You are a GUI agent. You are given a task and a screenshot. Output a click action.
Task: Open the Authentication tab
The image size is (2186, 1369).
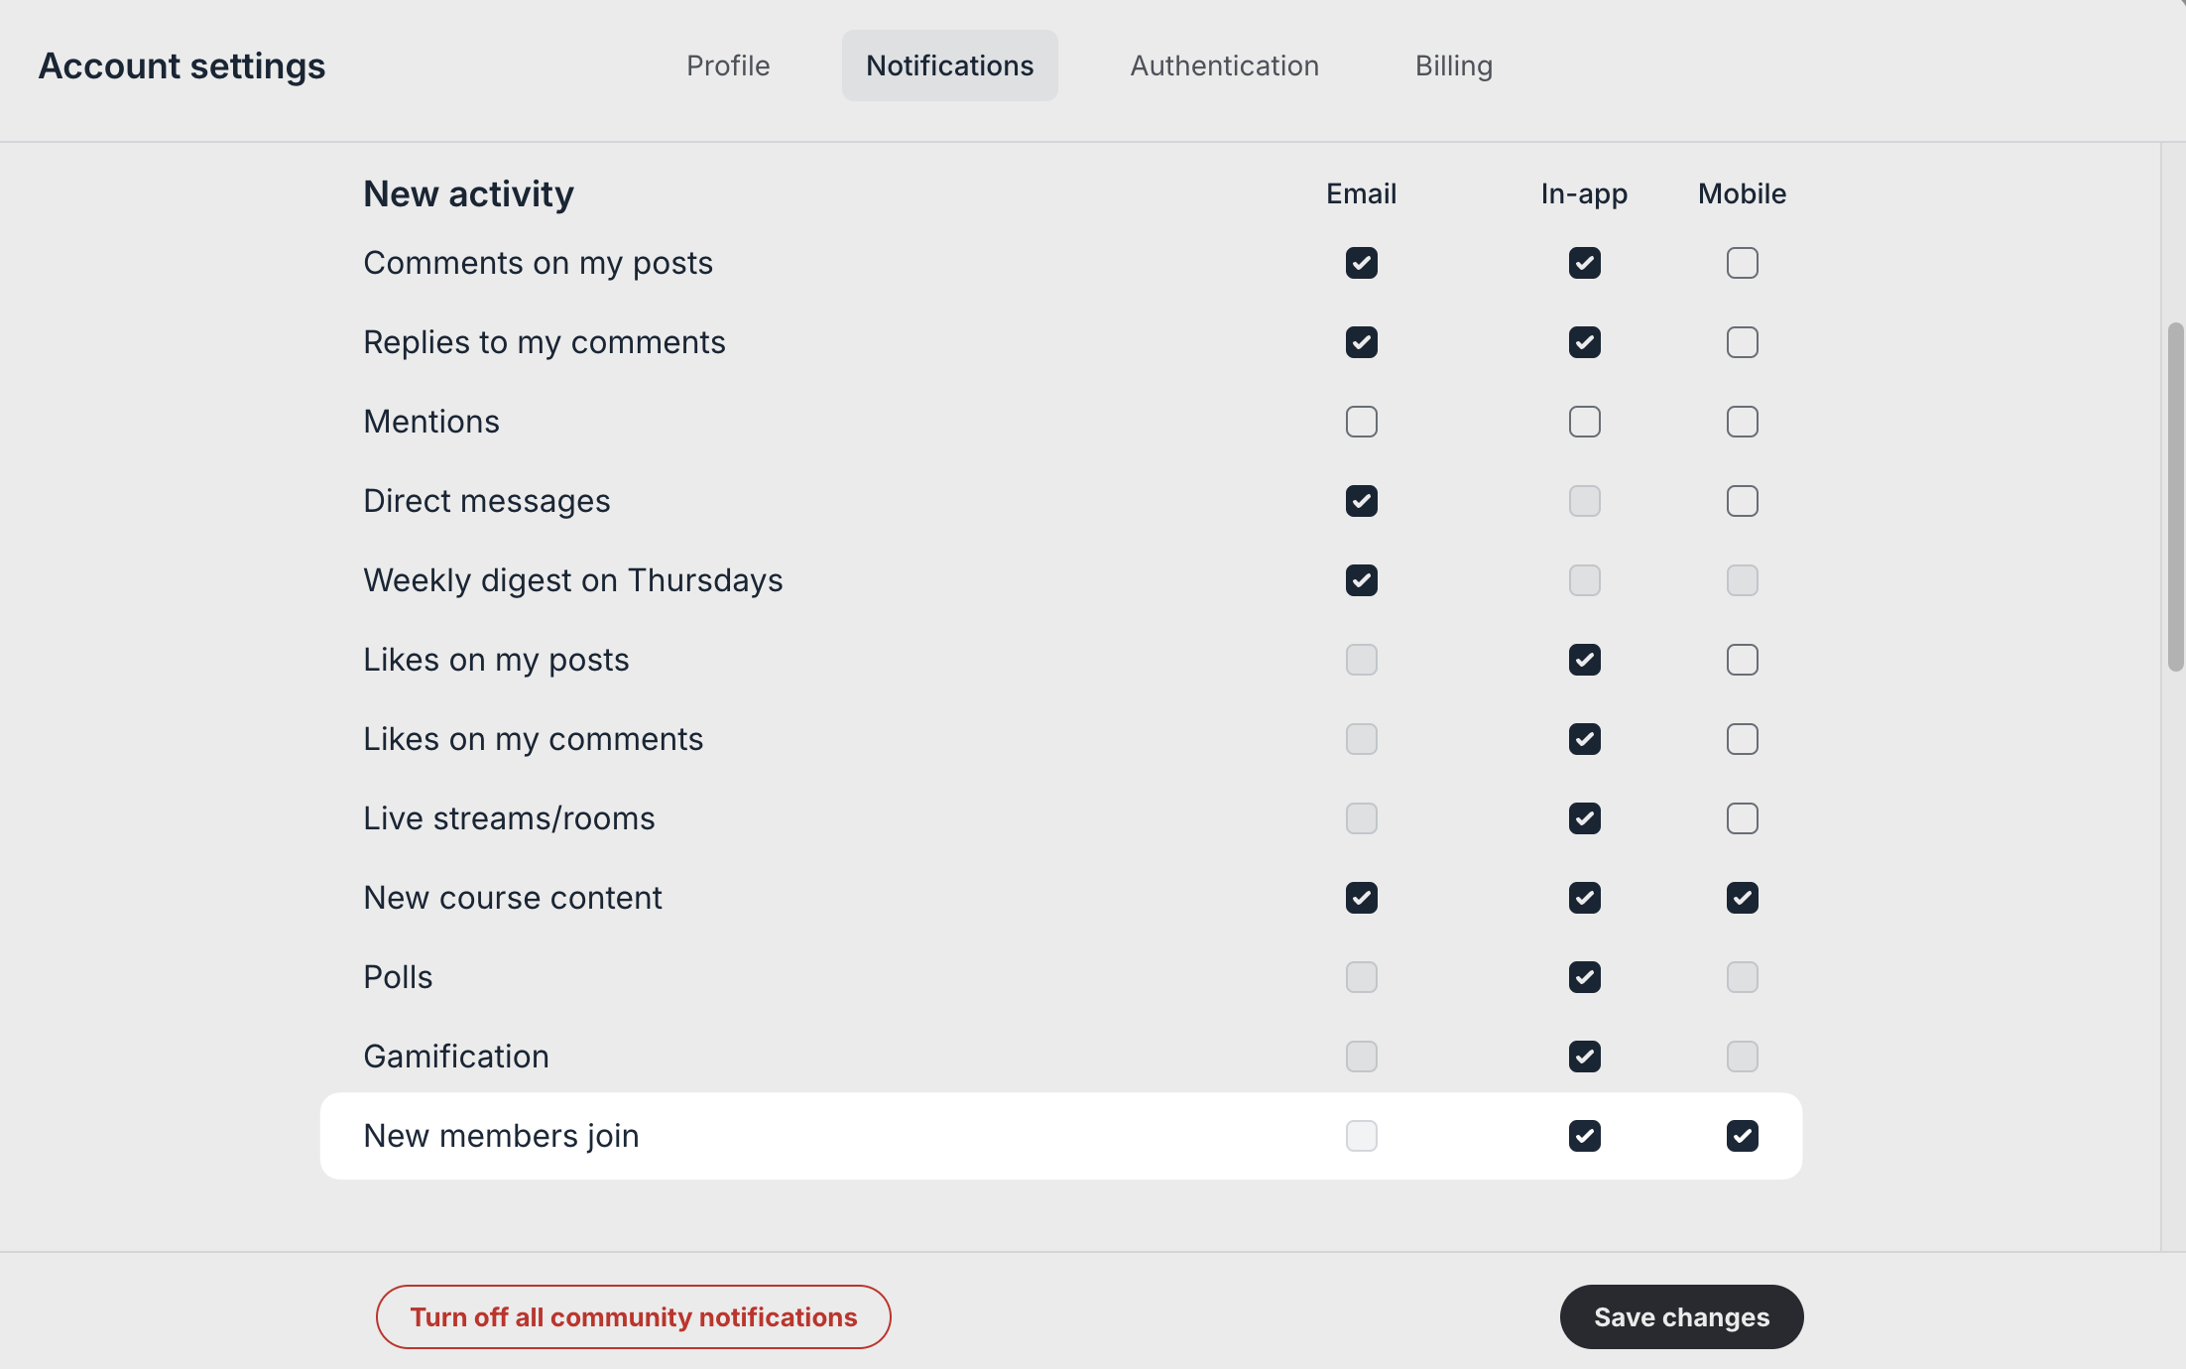tap(1223, 64)
